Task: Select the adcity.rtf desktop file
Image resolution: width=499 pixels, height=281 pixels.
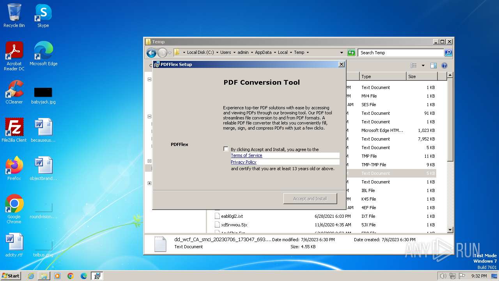Action: (x=14, y=245)
